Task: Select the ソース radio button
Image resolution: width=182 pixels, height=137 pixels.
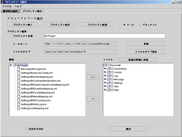Action: (125, 25)
